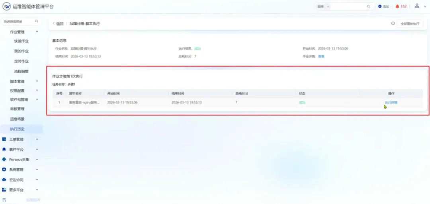
Task: Click the 状态 column header
Action: [x=302, y=94]
